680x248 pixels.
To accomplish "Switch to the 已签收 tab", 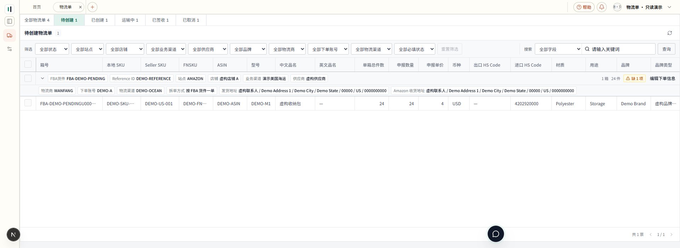I will 160,20.
